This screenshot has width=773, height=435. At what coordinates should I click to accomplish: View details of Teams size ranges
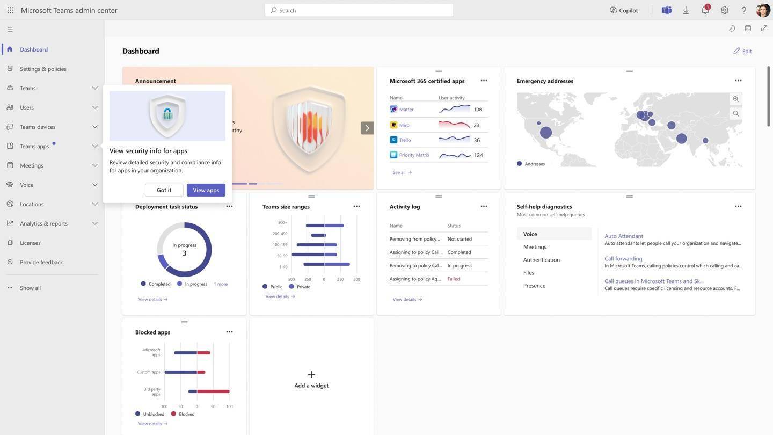coord(280,296)
